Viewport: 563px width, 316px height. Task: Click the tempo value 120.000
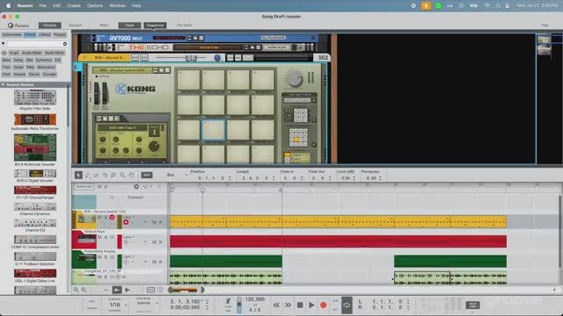[254, 299]
